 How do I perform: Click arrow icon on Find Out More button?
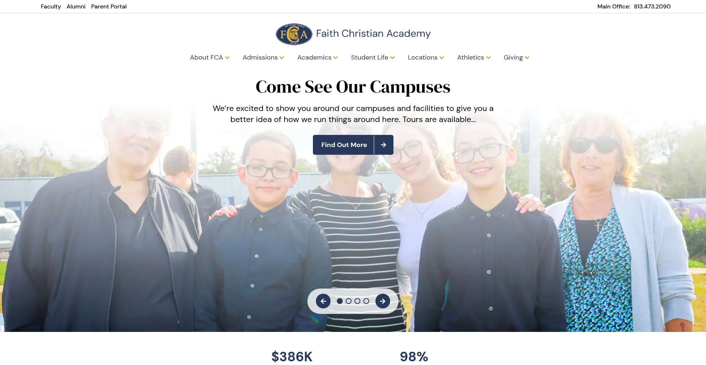[384, 145]
